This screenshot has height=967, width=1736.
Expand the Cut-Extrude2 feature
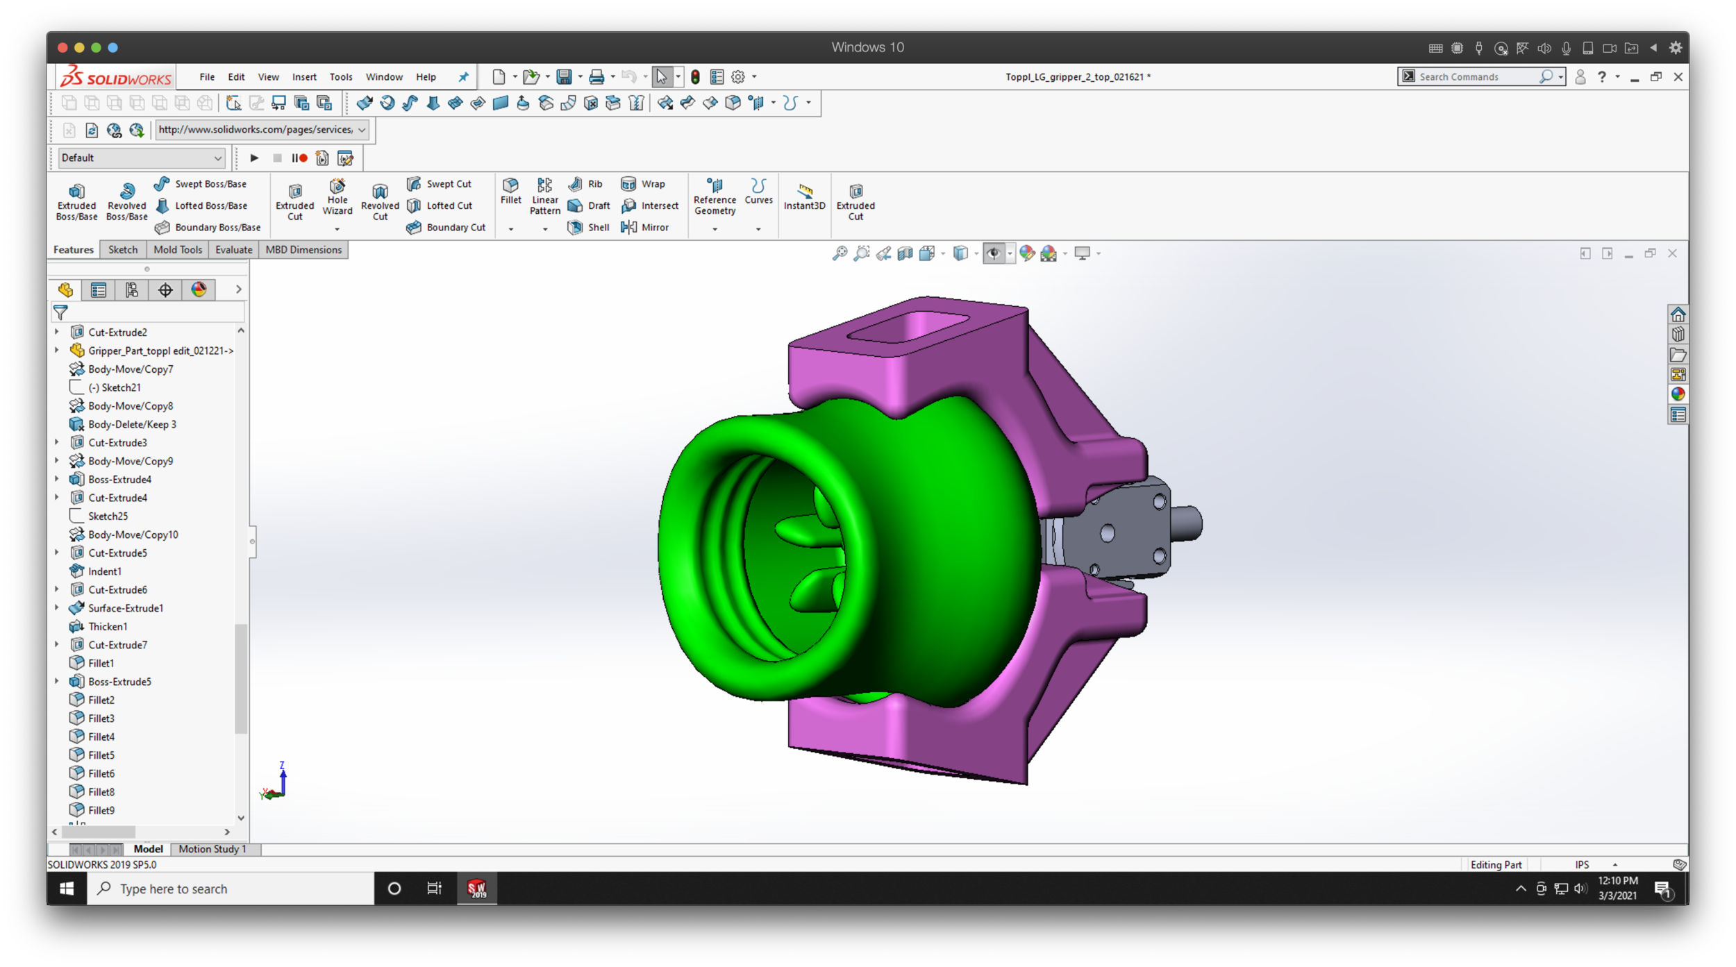(57, 332)
